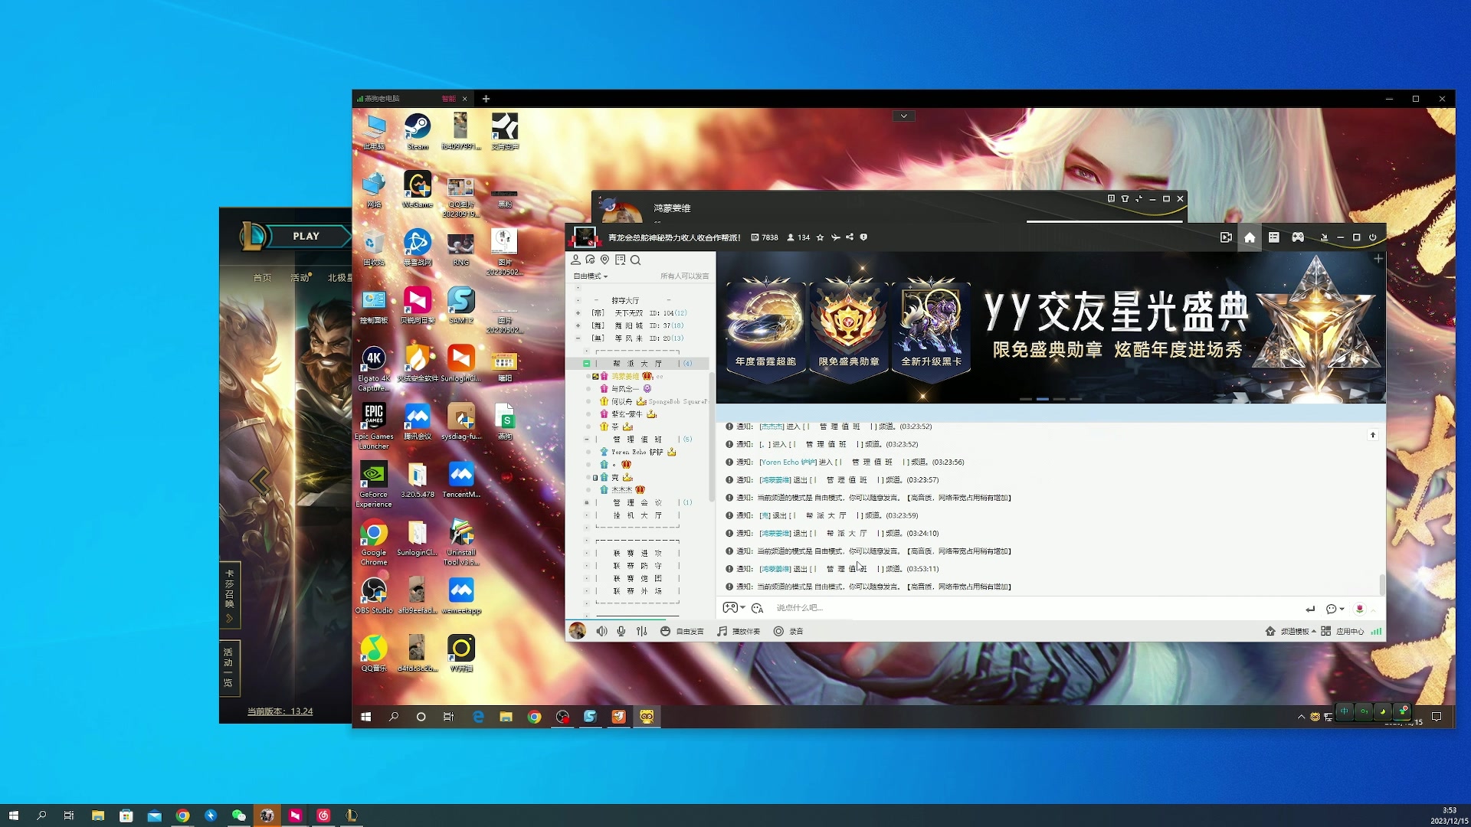Switch to the 活动 tab in the League client
The width and height of the screenshot is (1471, 827).
(x=300, y=278)
